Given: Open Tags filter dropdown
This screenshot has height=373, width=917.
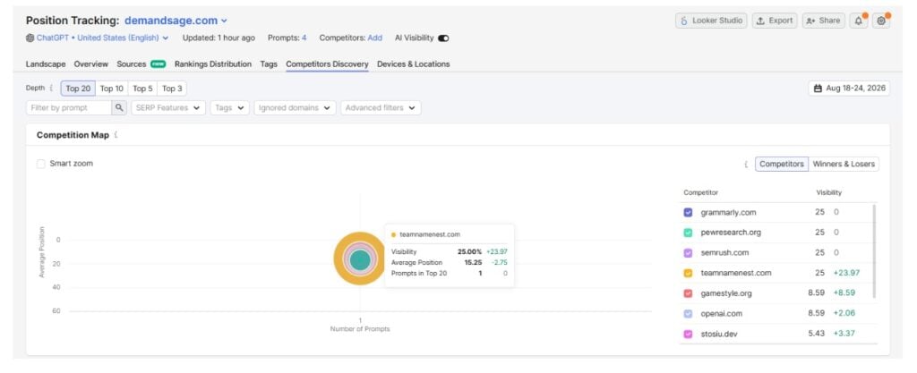Looking at the screenshot, I should 230,108.
